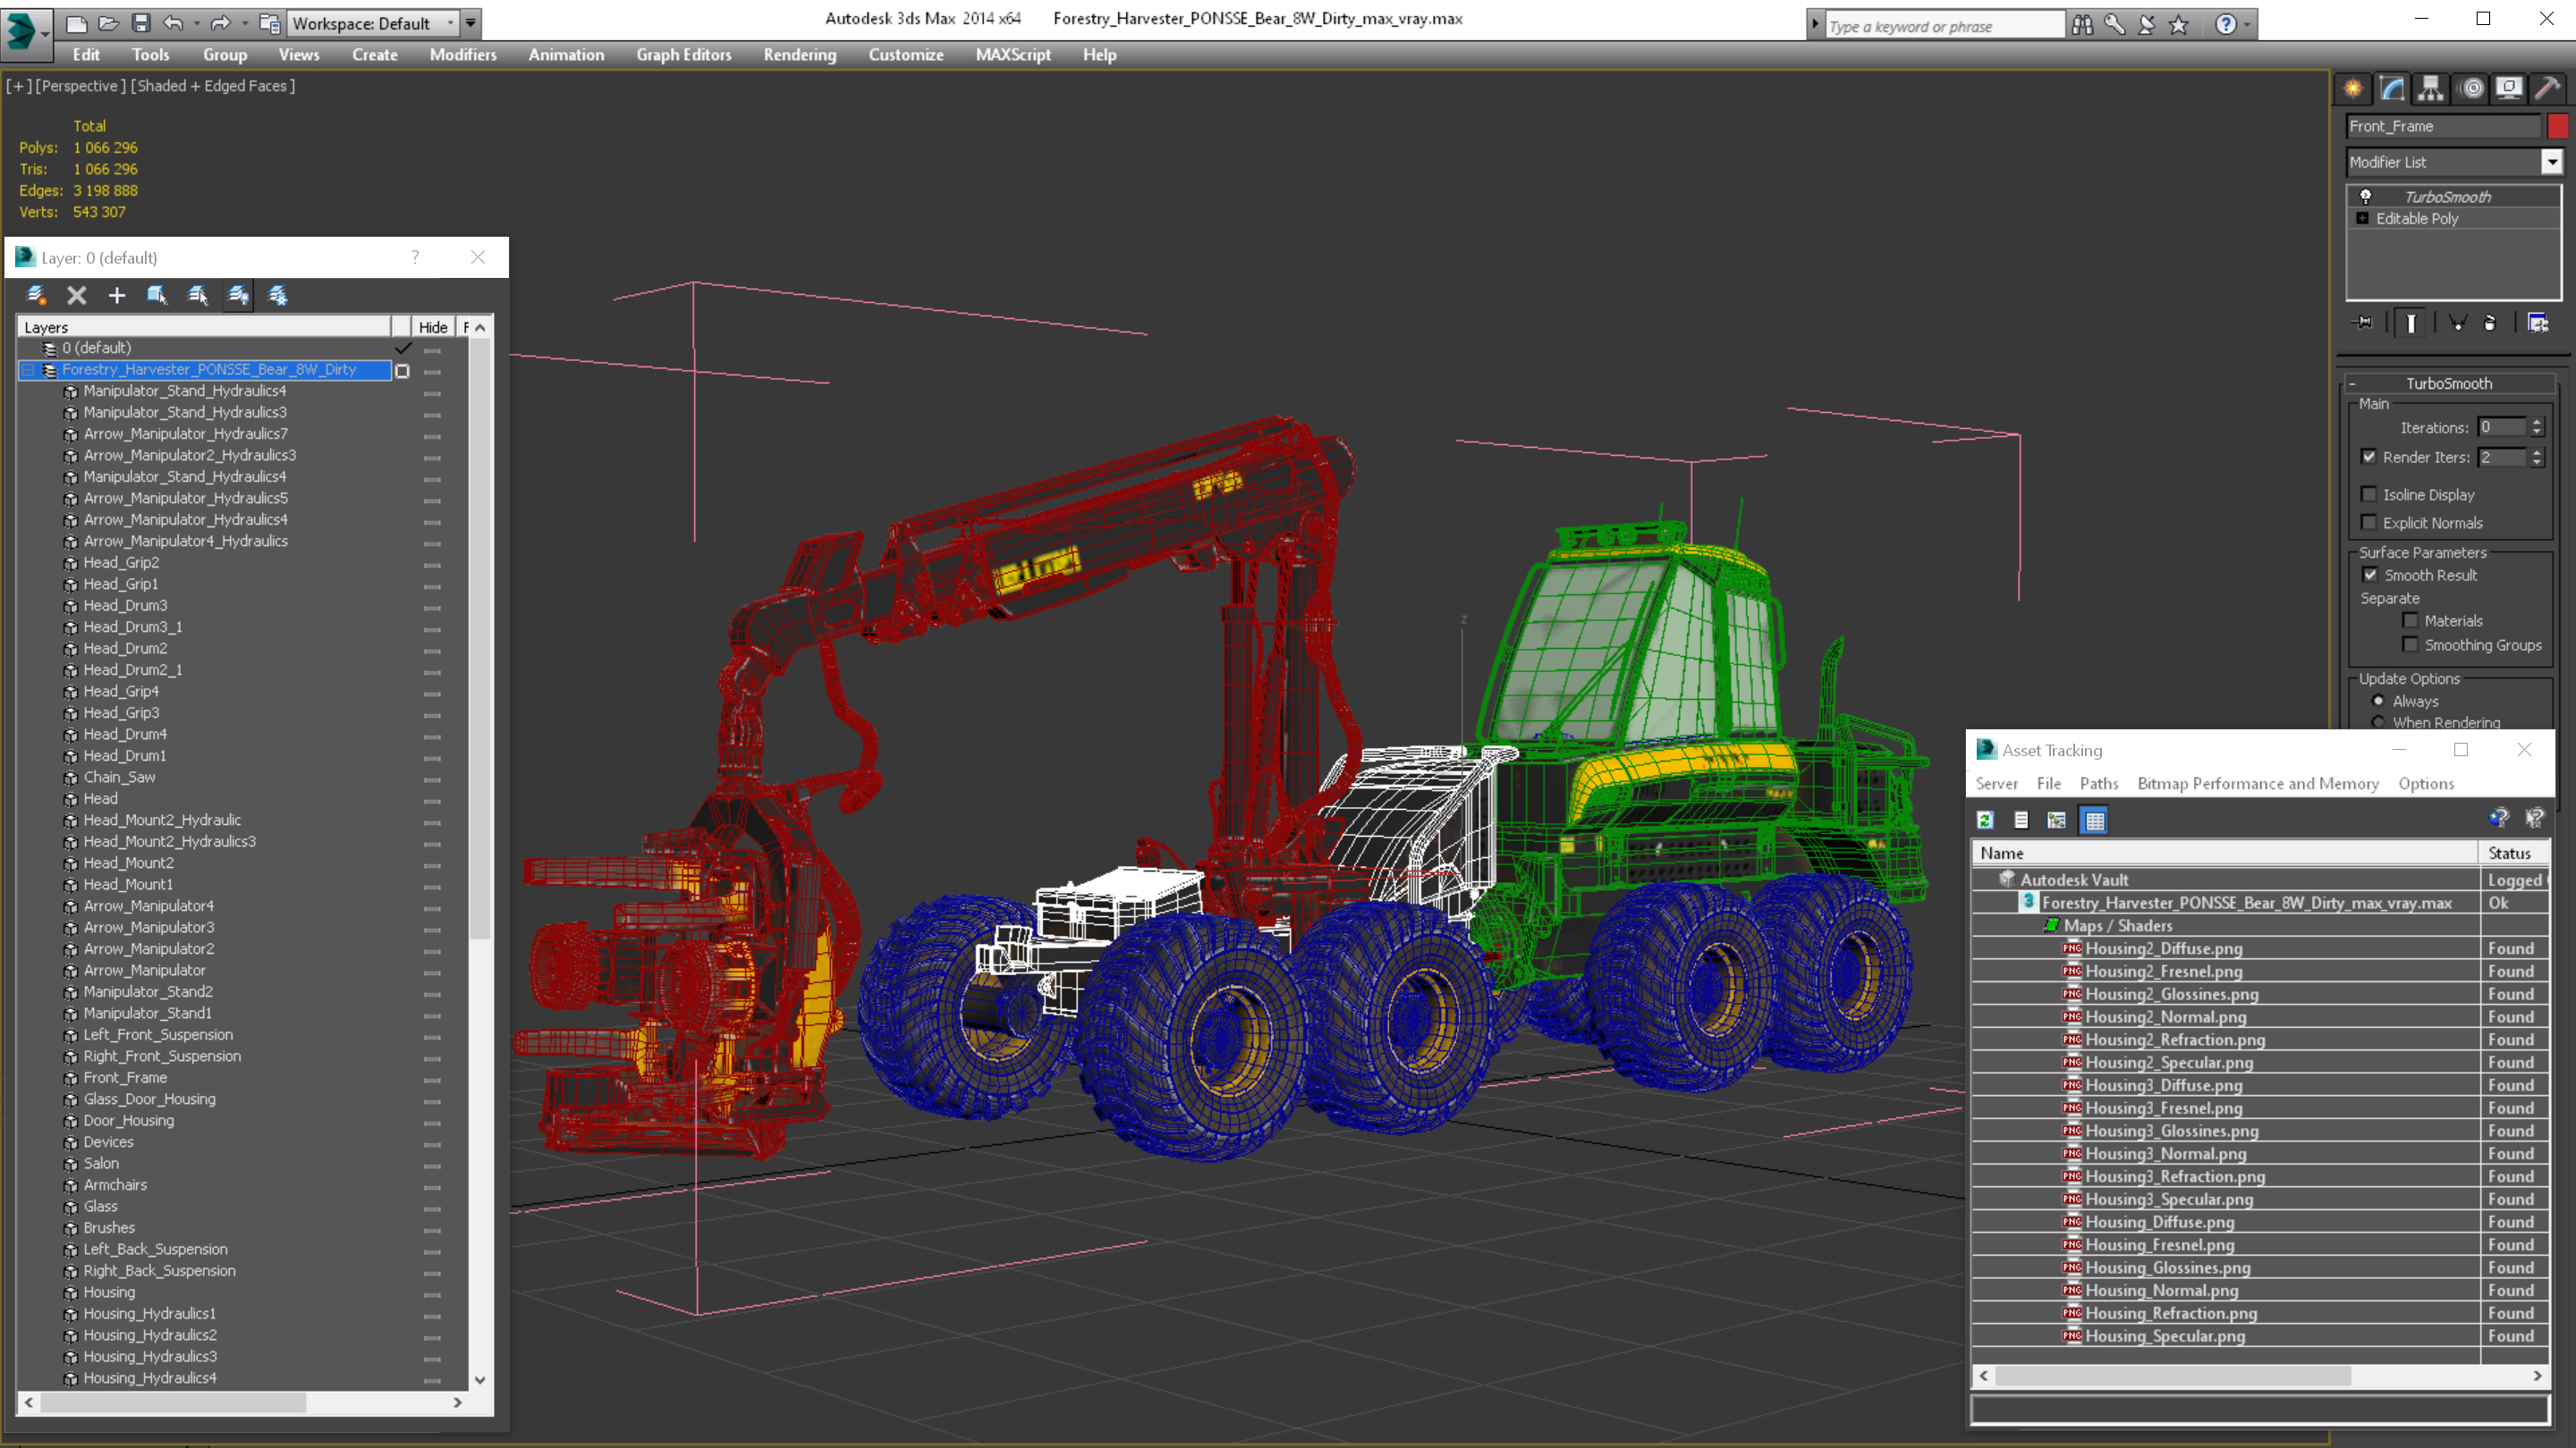Image resolution: width=2576 pixels, height=1448 pixels.
Task: Click the red object color swatch beside Front_Frame
Action: (x=2558, y=126)
